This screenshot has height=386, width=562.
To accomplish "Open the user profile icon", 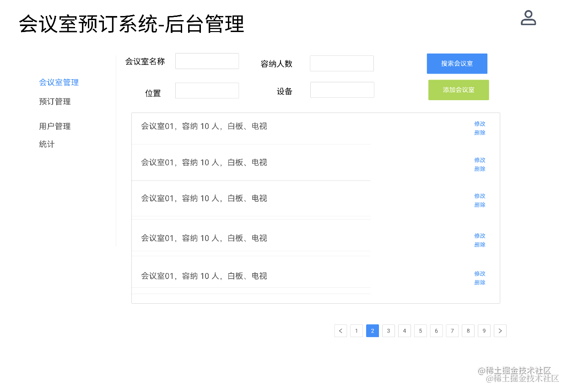I will (528, 18).
